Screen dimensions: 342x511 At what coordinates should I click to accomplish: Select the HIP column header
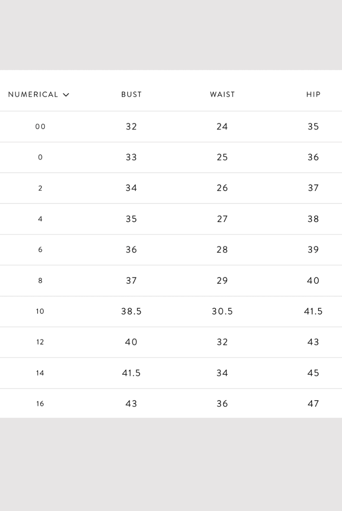click(x=313, y=95)
